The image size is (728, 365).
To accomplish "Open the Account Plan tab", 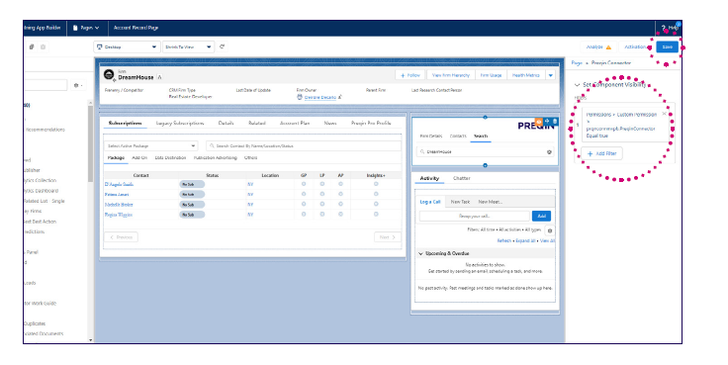I will coord(295,123).
